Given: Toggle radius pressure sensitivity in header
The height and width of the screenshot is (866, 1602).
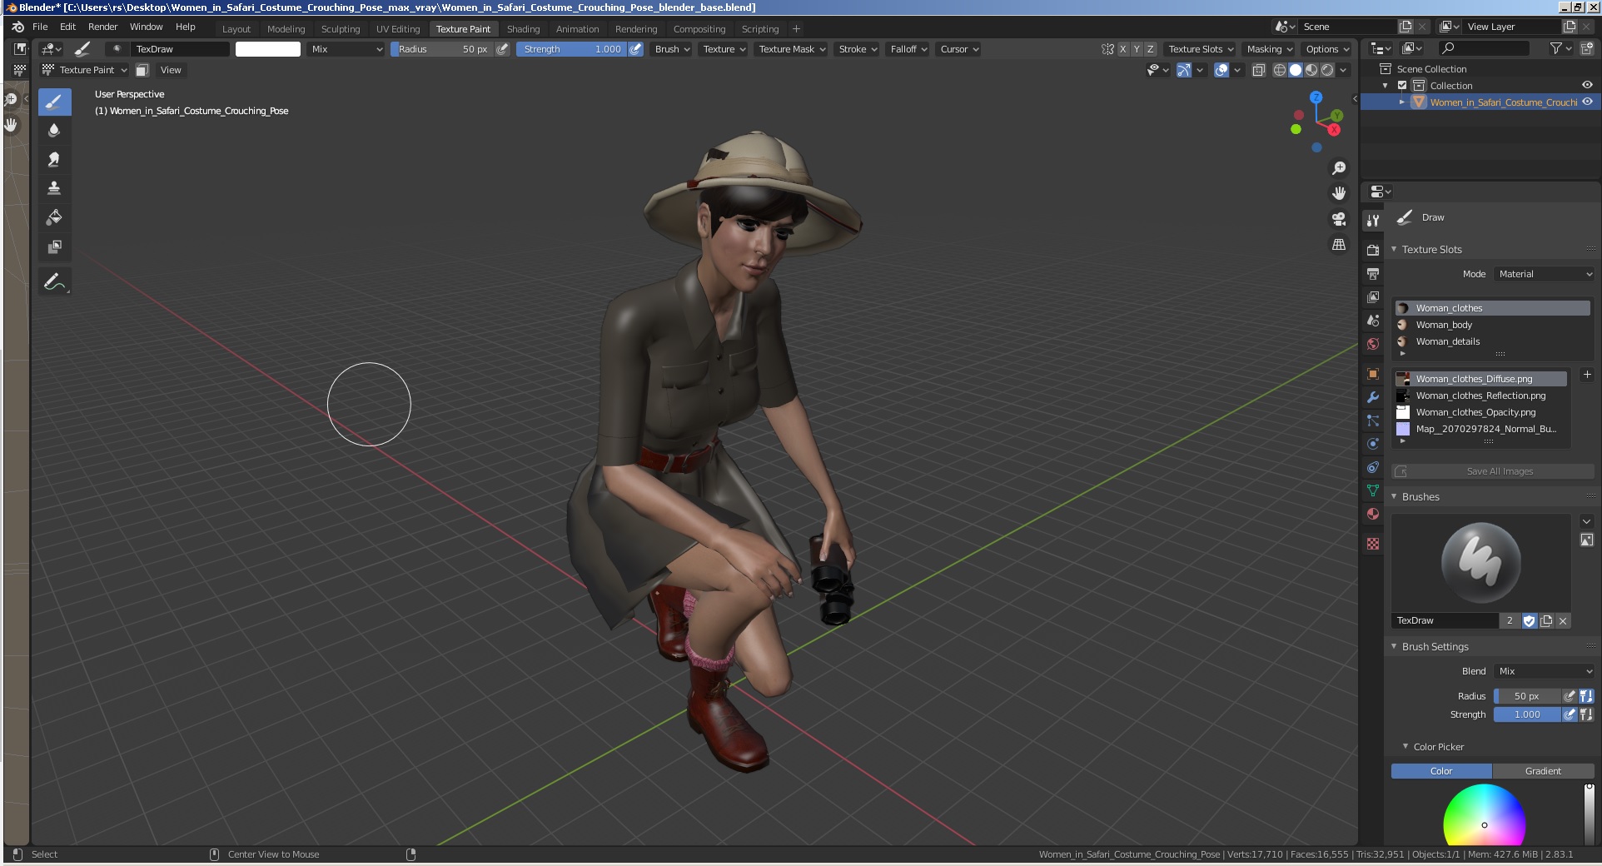Looking at the screenshot, I should click(502, 49).
